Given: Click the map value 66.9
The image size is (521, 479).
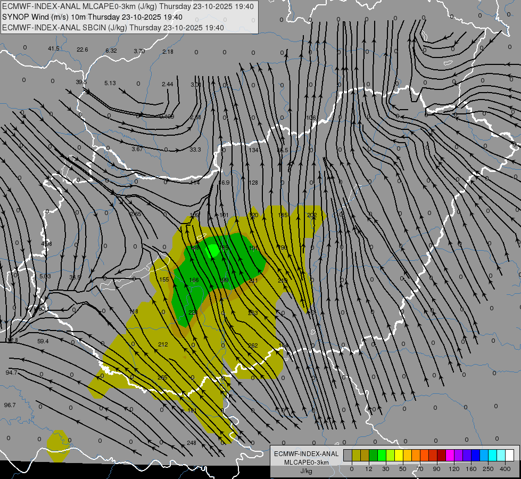Looking at the screenshot, I should pos(224,183).
